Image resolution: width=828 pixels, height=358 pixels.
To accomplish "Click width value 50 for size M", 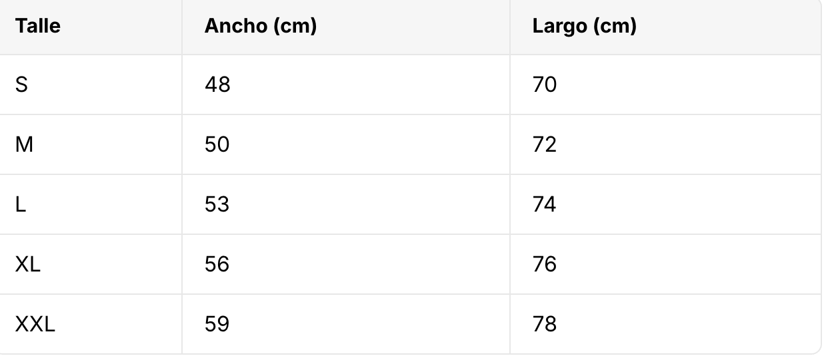I will click(x=217, y=144).
